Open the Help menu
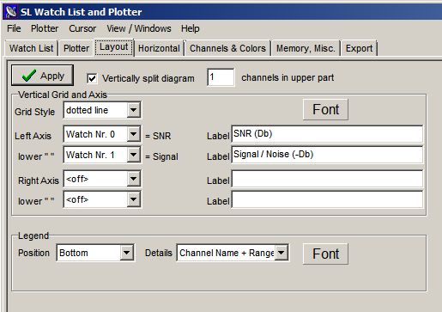442x312 pixels. [191, 28]
